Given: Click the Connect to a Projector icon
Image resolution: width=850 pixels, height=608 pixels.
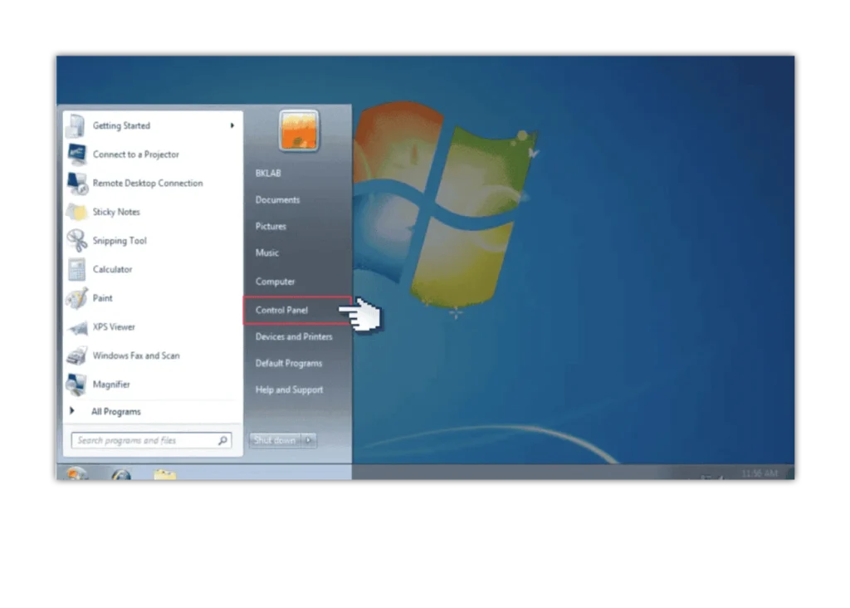Looking at the screenshot, I should tap(76, 154).
